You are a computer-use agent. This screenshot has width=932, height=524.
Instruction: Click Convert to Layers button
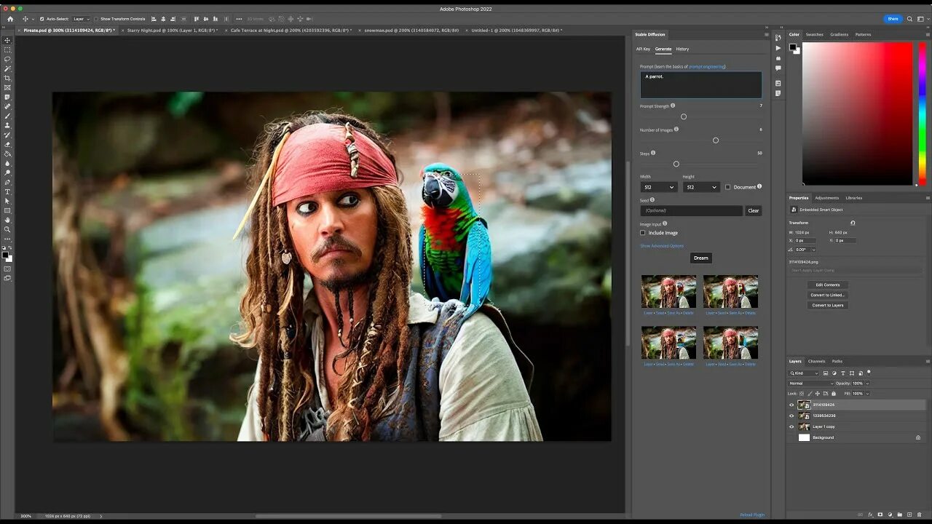(827, 305)
